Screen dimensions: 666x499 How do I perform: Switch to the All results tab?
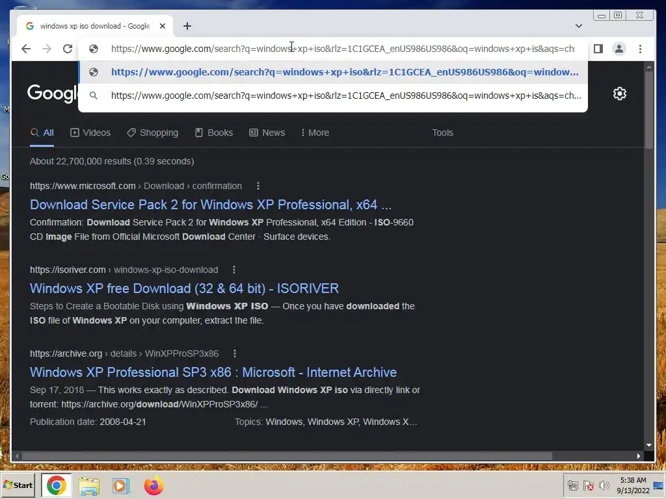[42, 133]
